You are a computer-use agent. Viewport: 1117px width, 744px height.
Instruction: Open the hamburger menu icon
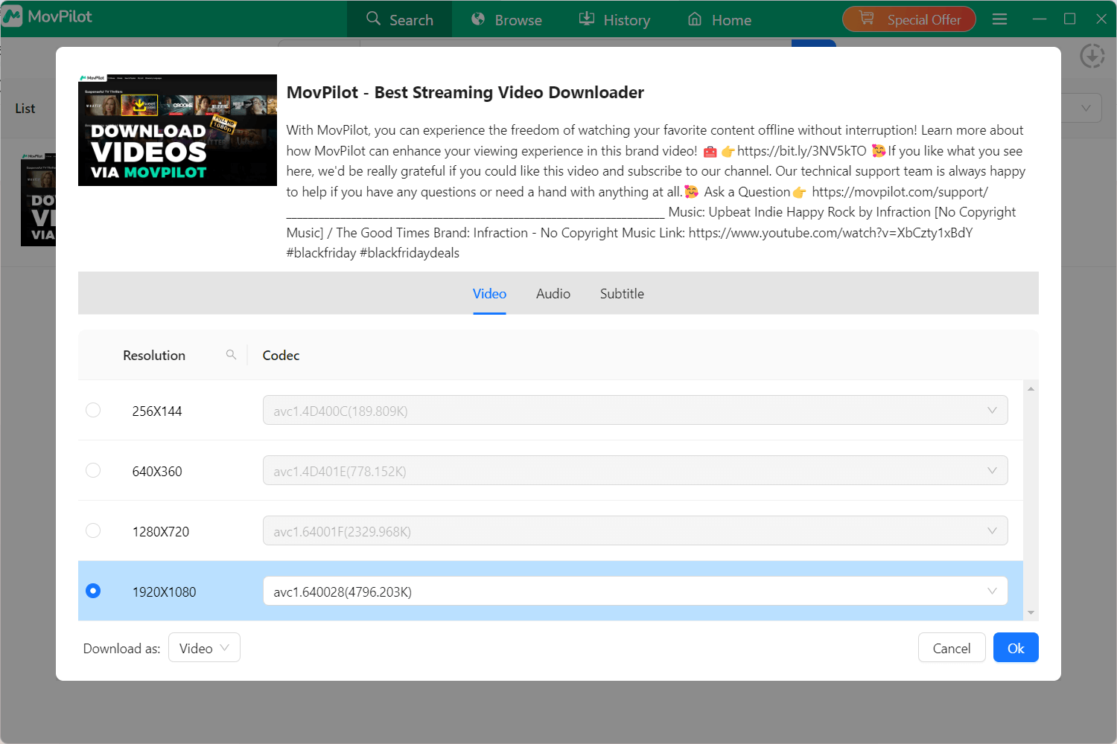999,19
